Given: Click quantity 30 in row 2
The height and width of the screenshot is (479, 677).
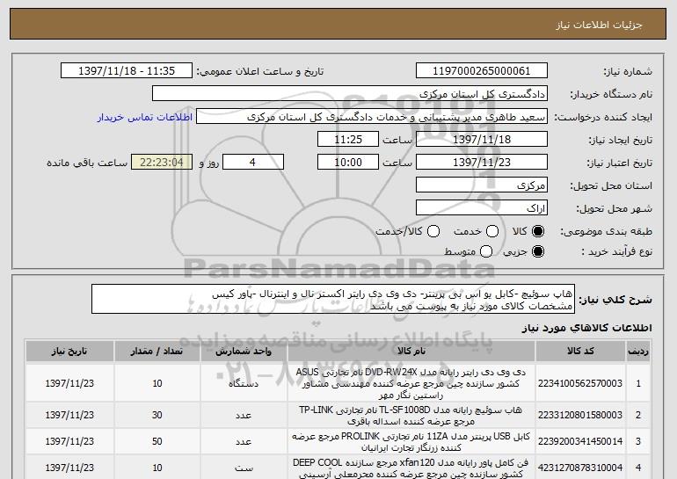Looking at the screenshot, I should point(157,415).
